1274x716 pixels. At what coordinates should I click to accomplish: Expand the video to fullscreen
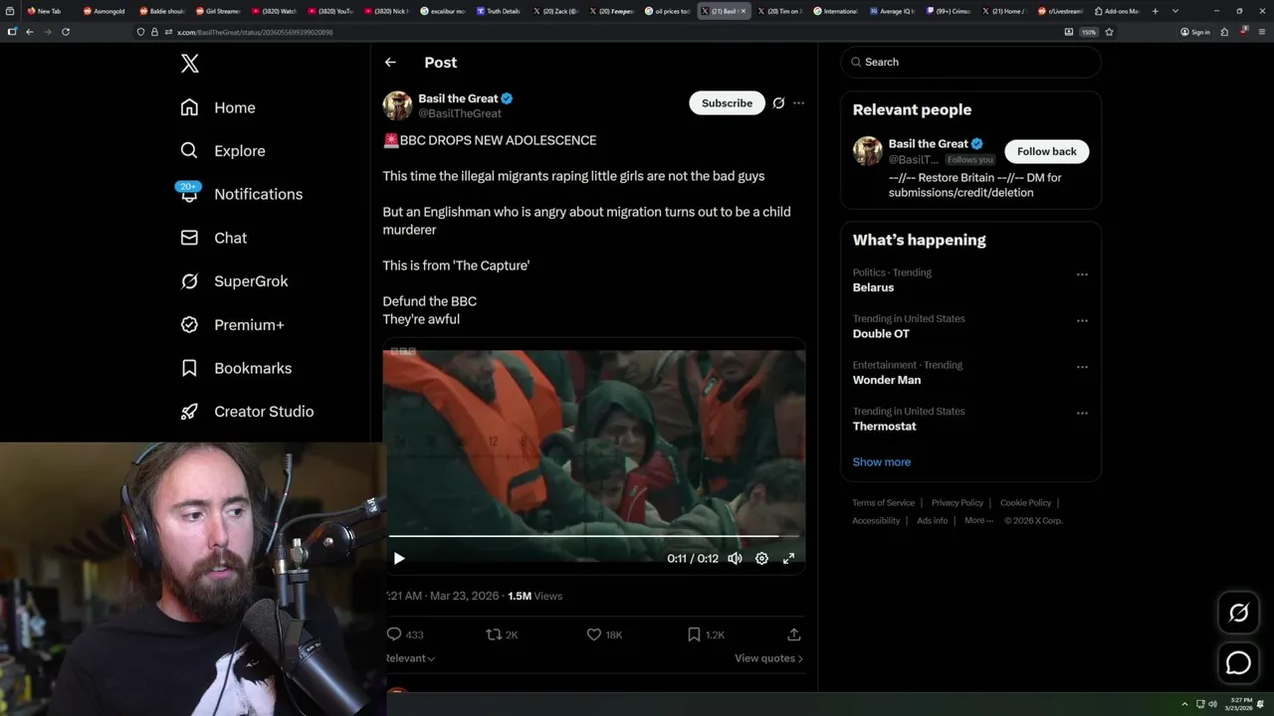coord(788,559)
